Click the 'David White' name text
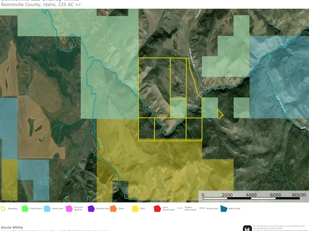Screen dimensions: 309x231 [x=12, y=227]
